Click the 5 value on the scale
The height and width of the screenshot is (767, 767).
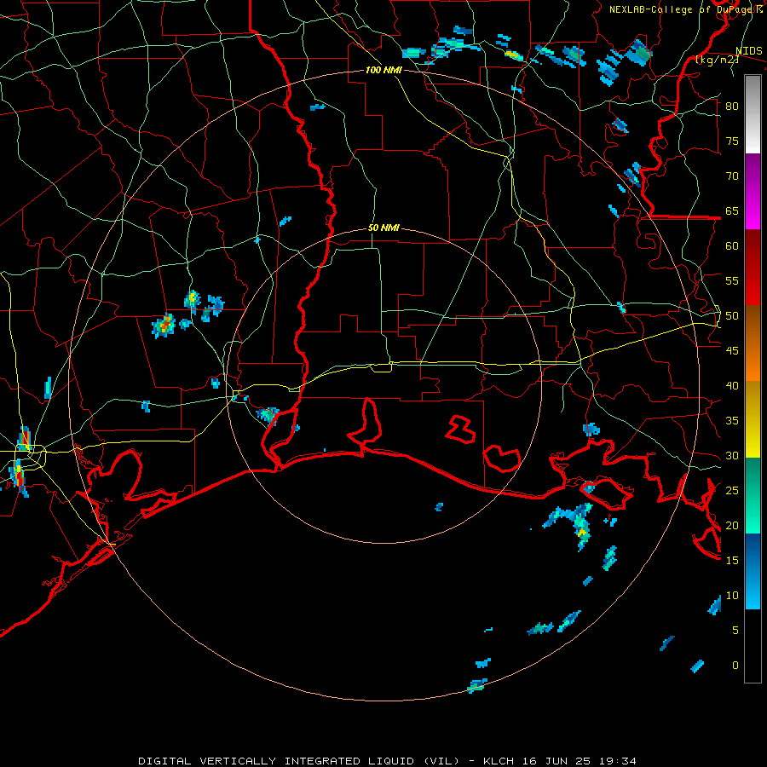pos(735,631)
